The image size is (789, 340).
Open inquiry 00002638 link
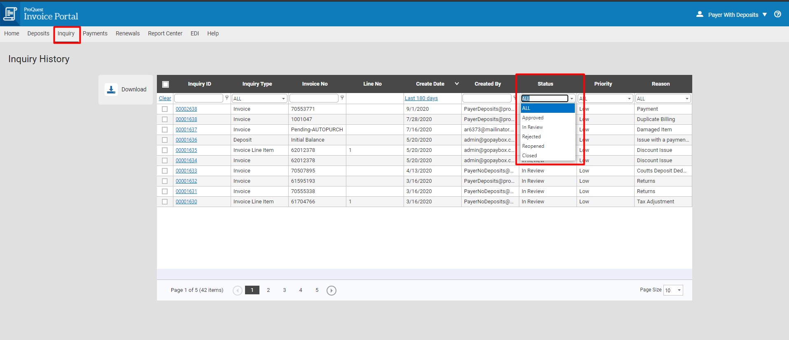tap(187, 109)
